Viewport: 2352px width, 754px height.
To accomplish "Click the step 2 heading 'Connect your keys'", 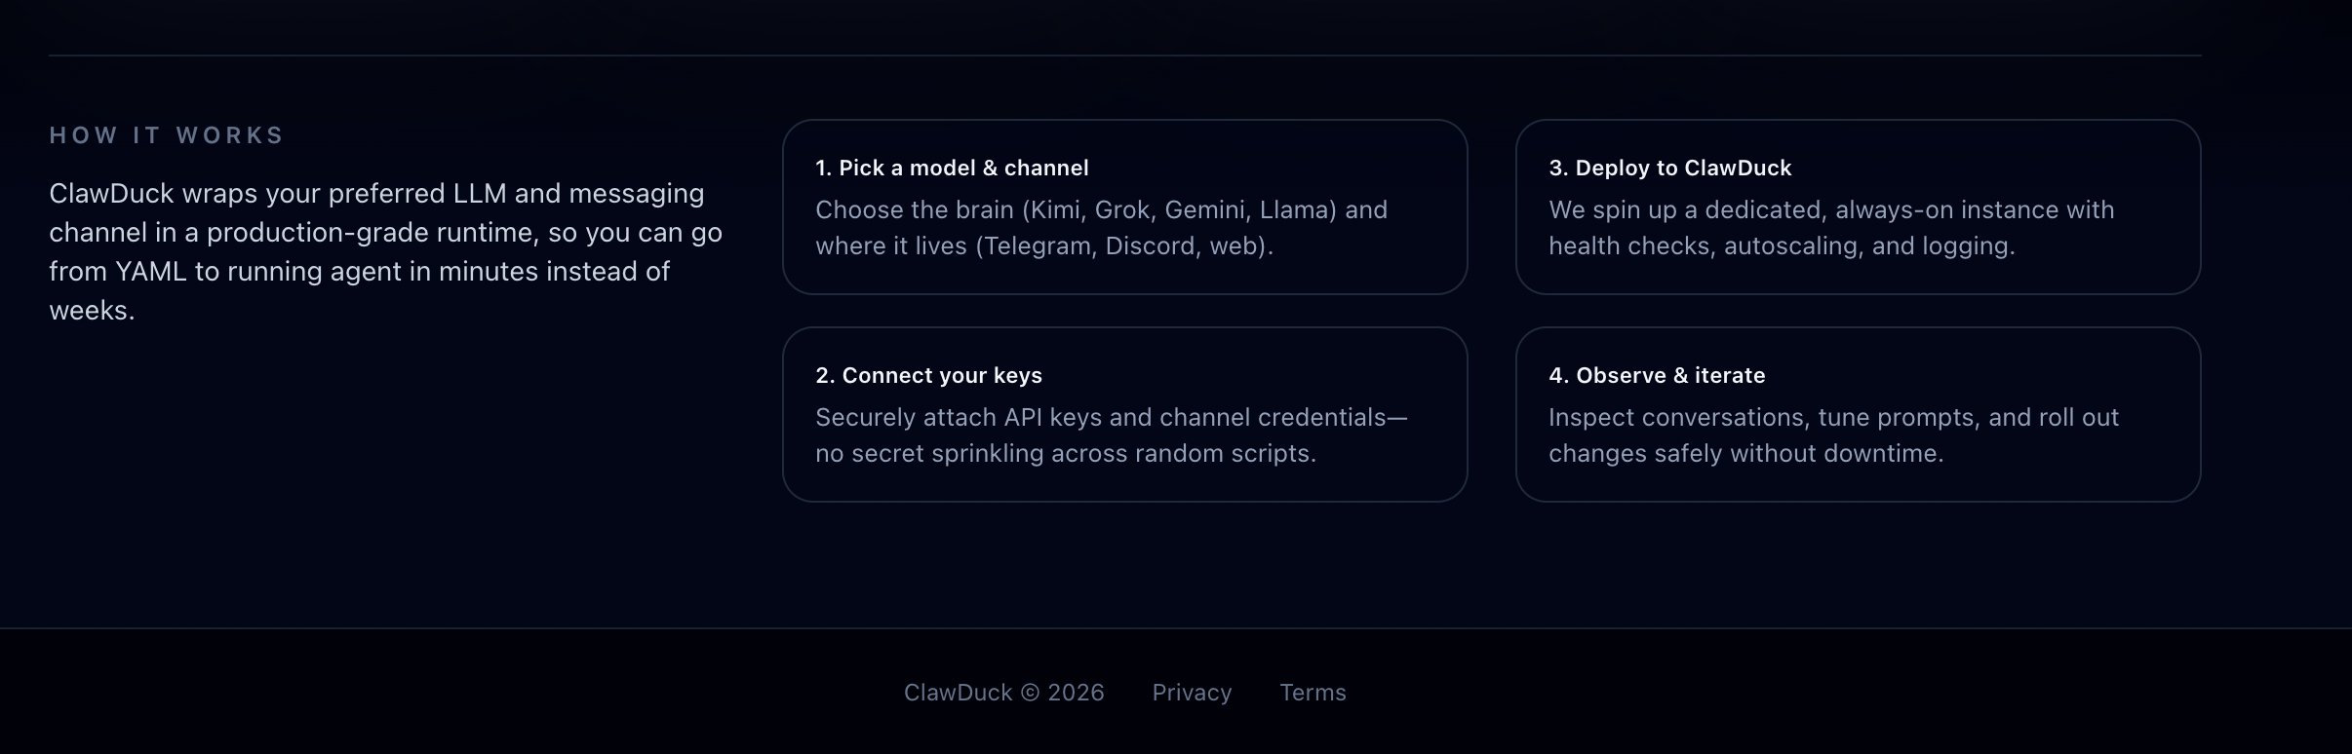I will tap(929, 375).
